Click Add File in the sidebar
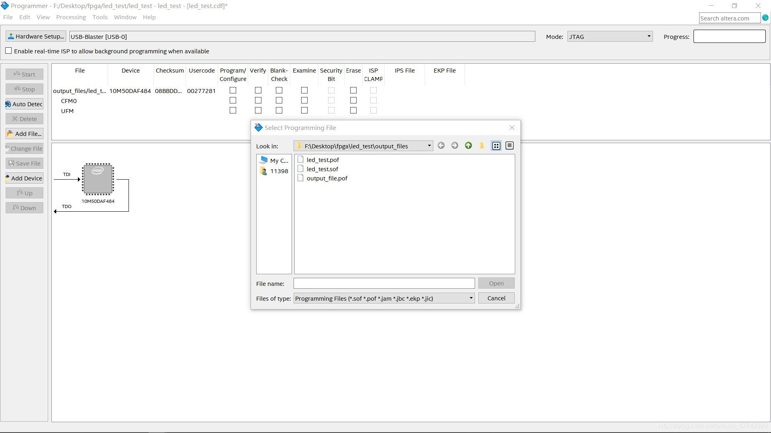 point(24,134)
